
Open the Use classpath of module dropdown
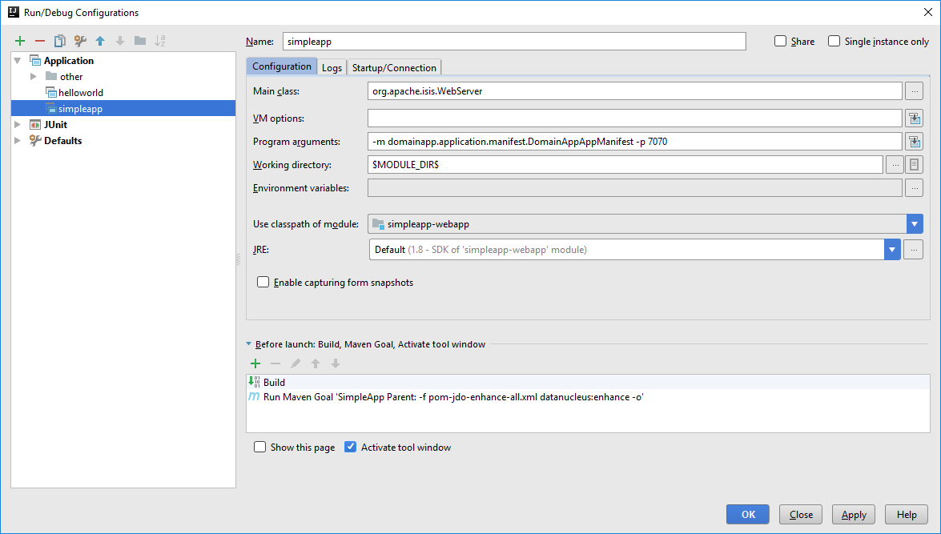tap(915, 224)
